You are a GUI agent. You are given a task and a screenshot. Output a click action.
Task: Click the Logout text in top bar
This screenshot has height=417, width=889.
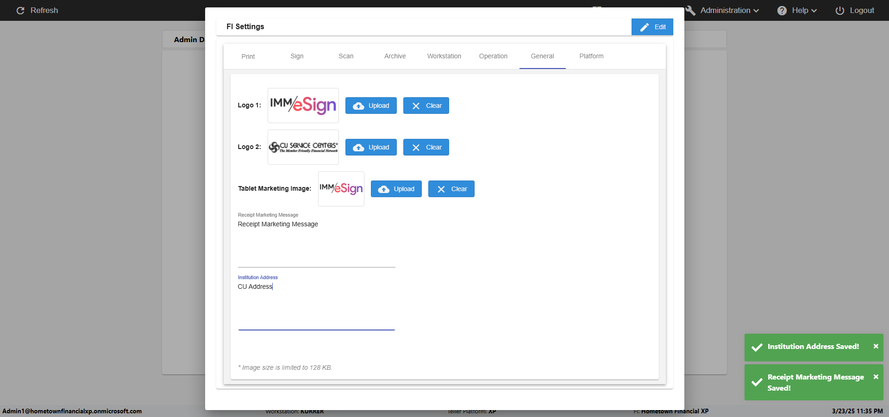click(862, 10)
